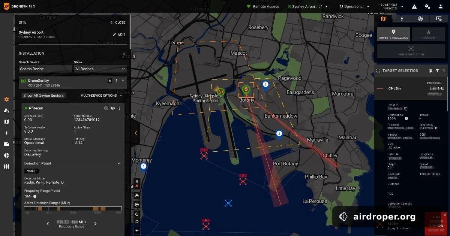The height and width of the screenshot is (236, 450).
Task: Open the Map icon in left sidebar
Action: [x=6, y=122]
